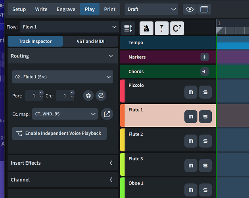Click the metronome click icon

point(146,29)
